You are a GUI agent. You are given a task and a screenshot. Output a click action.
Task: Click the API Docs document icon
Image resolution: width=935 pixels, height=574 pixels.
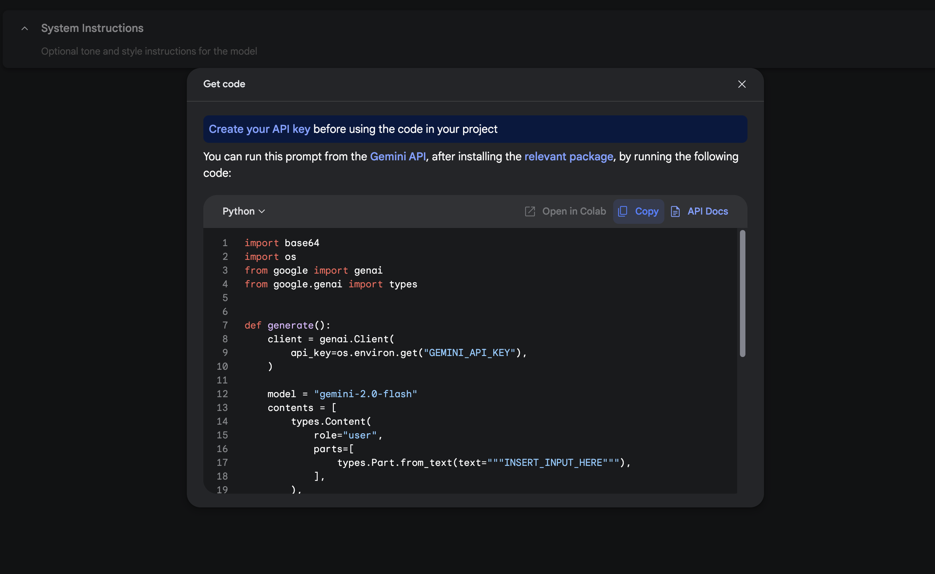pos(675,211)
